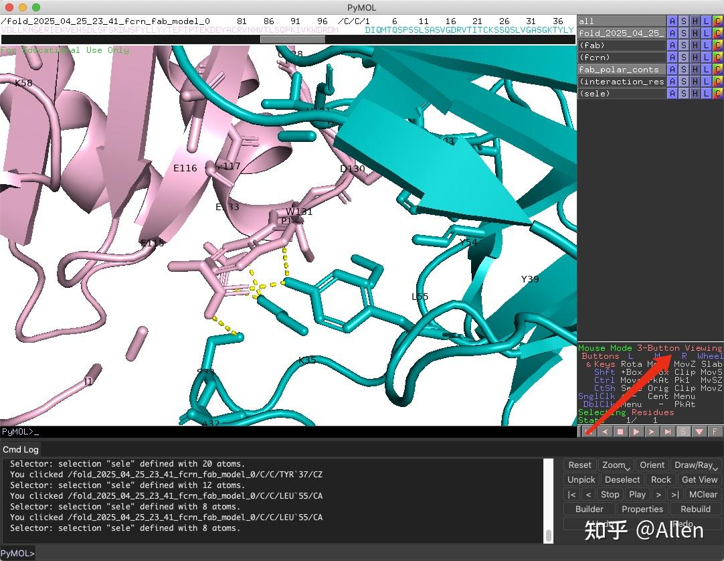The height and width of the screenshot is (561, 724).
Task: Toggle the S sequence viewer button
Action: [683, 431]
